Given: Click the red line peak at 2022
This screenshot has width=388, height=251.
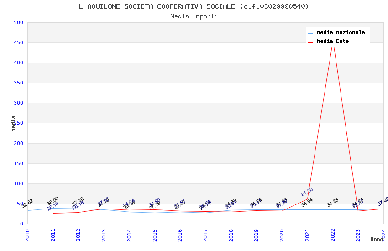Looking at the screenshot, I should tap(333, 46).
